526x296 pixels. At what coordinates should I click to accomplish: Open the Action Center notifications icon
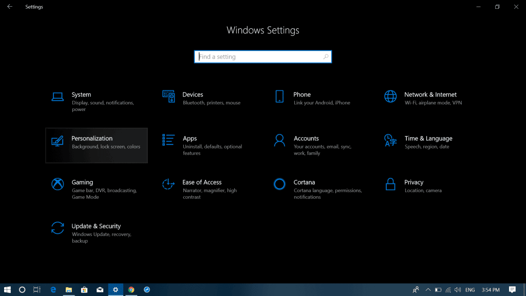(512, 290)
